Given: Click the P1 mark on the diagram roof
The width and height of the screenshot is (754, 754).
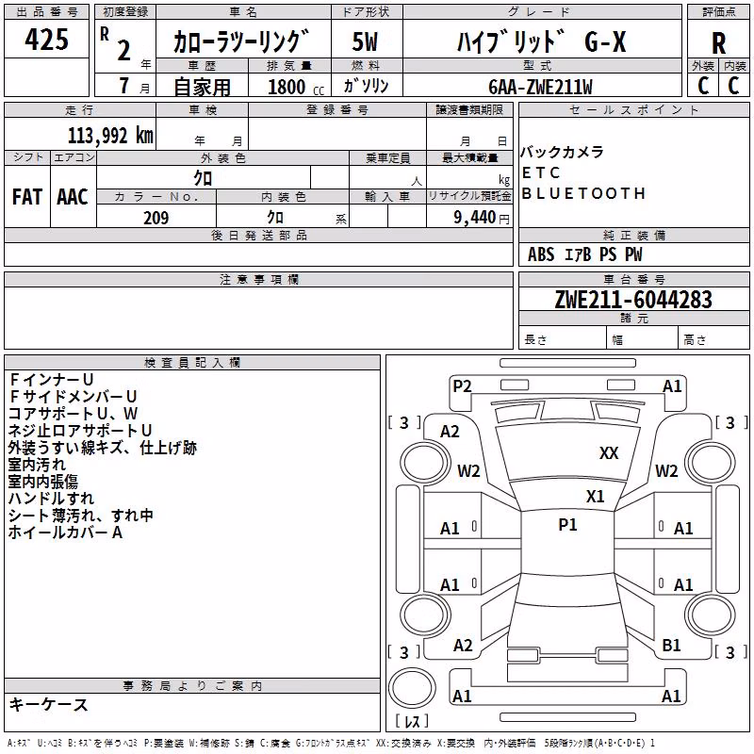Looking at the screenshot, I should point(567,525).
